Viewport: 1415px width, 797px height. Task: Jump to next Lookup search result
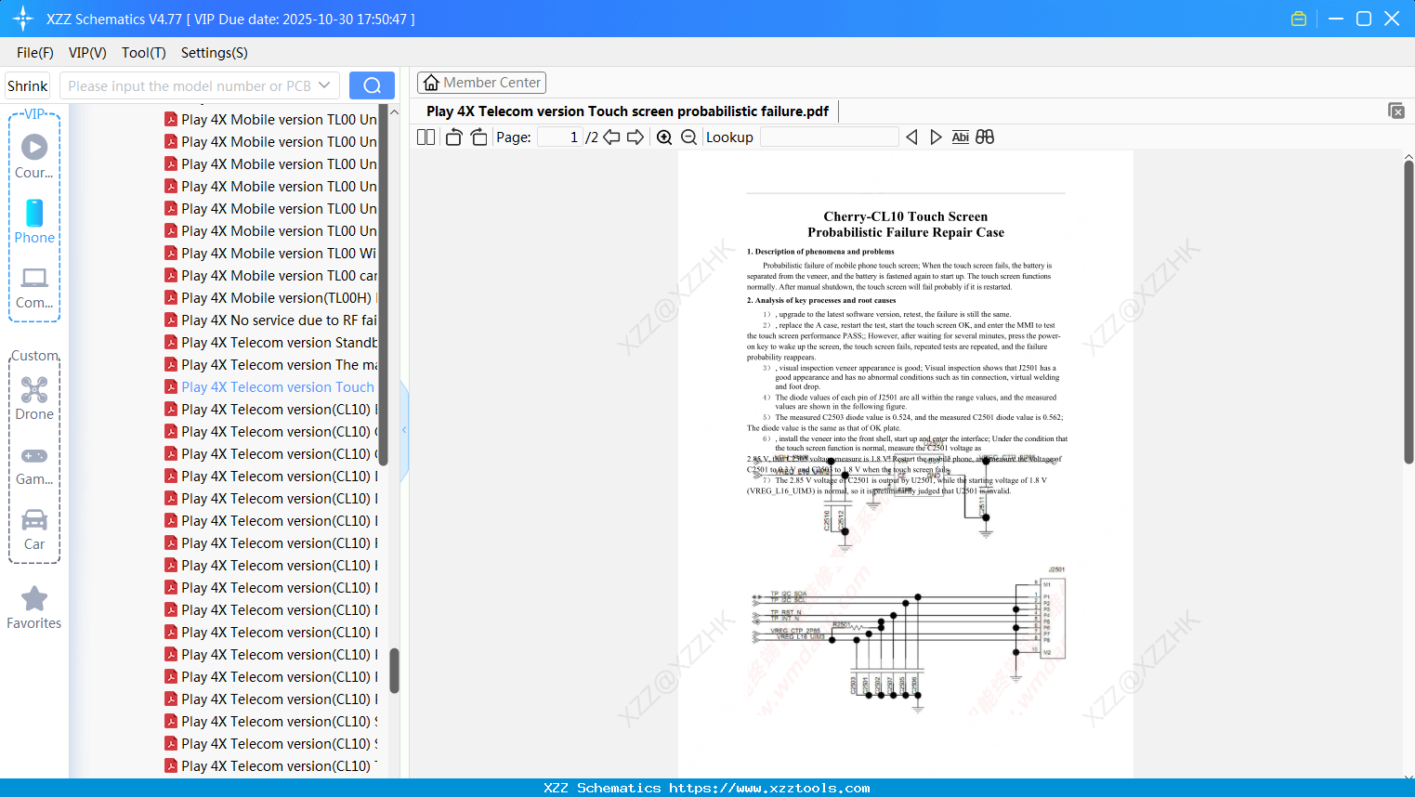point(936,137)
